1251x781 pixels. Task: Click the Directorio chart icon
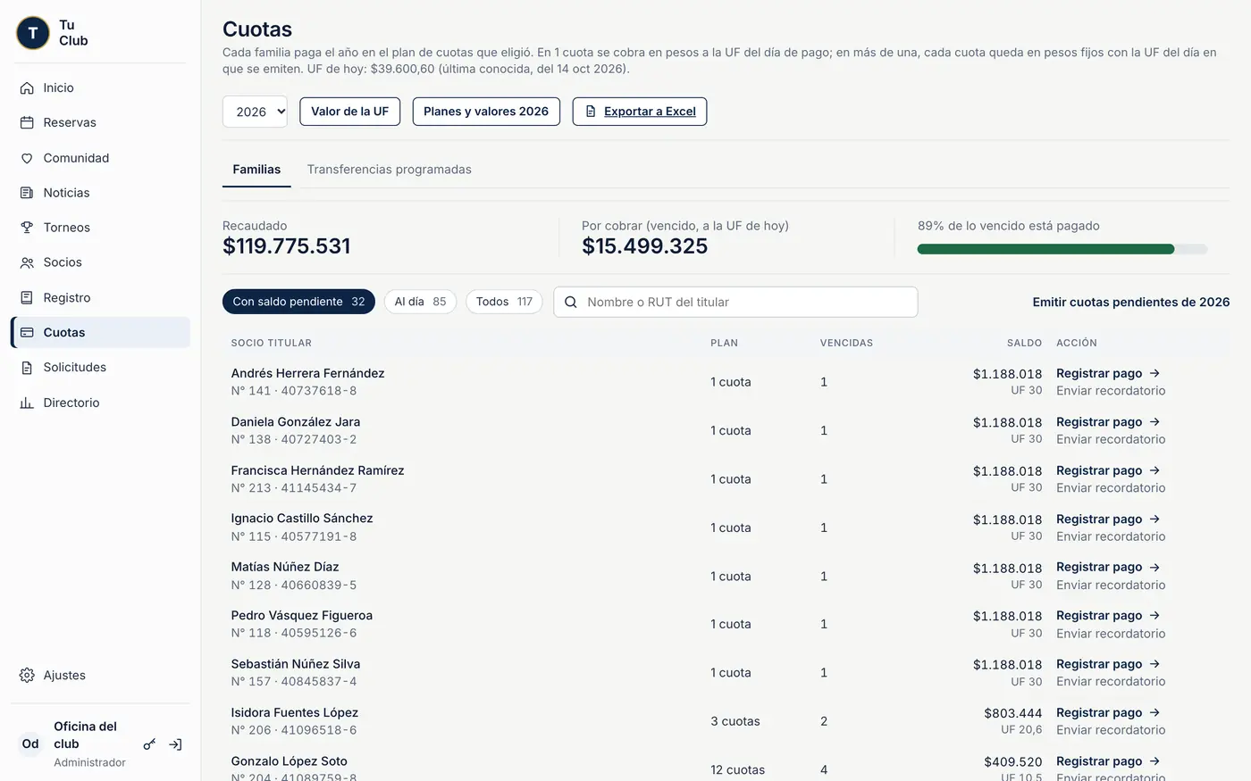27,403
